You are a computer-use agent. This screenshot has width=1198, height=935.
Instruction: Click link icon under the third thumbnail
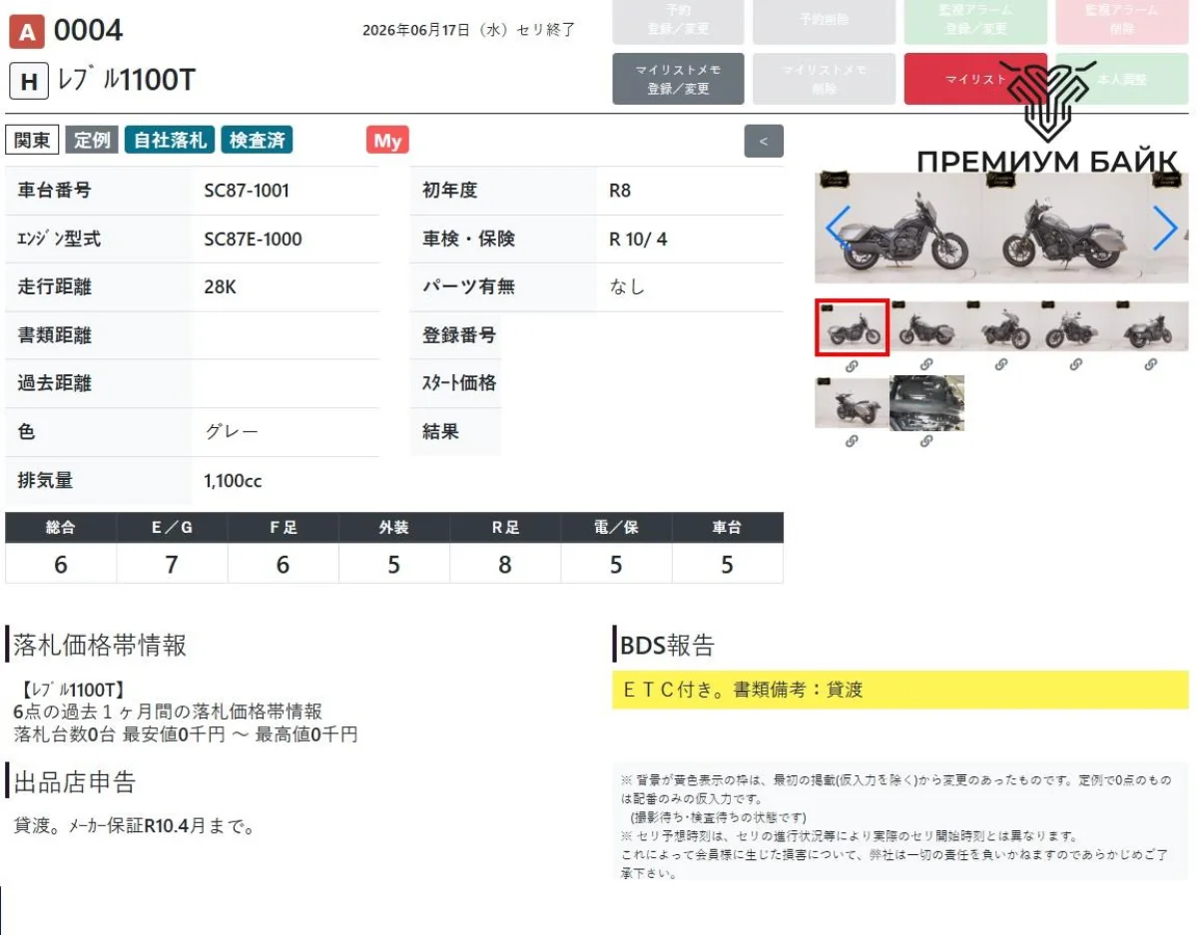[1001, 365]
